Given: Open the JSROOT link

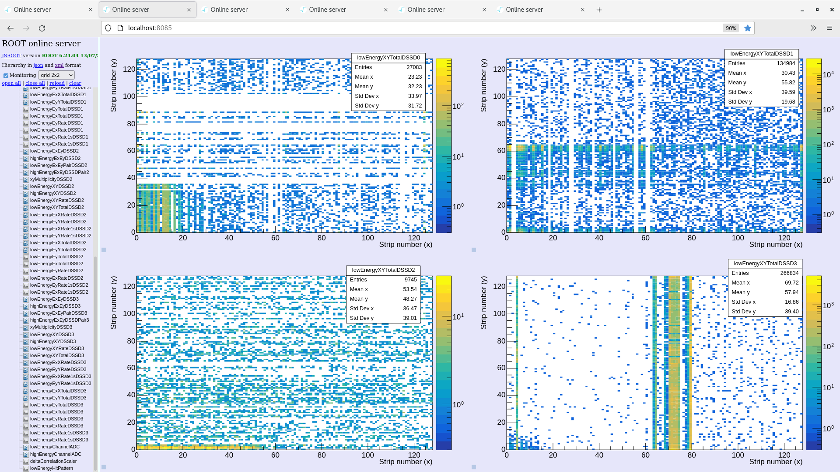Looking at the screenshot, I should 12,56.
